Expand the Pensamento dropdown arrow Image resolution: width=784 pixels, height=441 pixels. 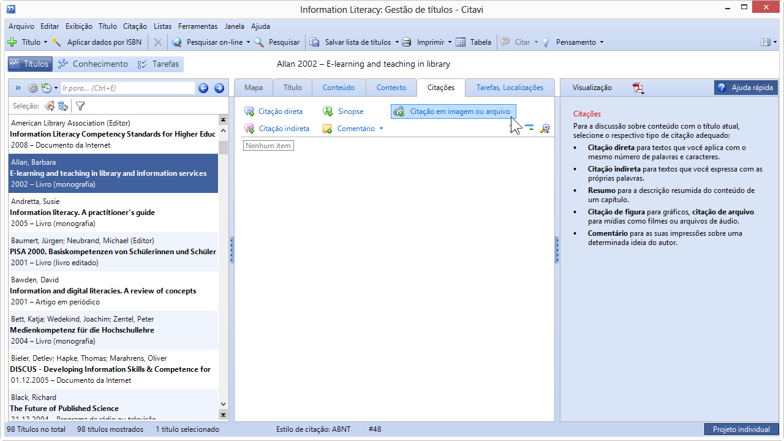click(x=601, y=42)
